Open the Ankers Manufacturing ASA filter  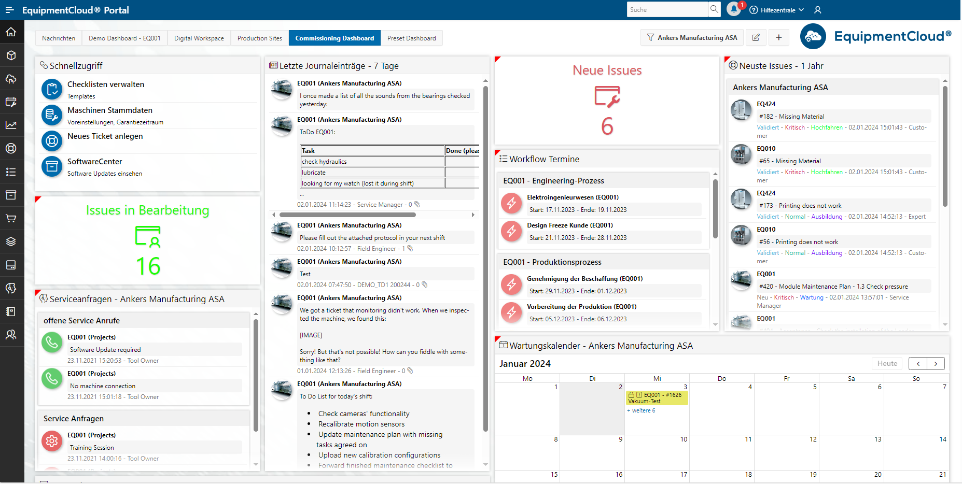692,37
